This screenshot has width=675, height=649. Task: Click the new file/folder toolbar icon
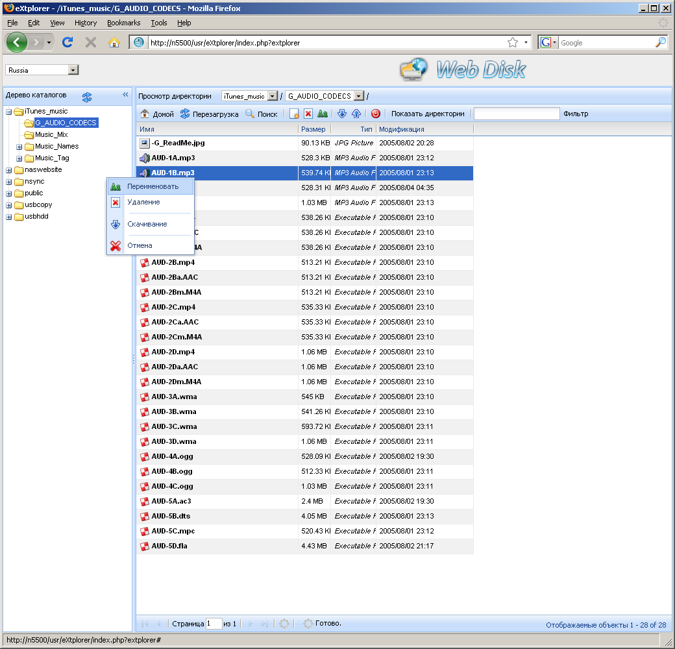click(x=294, y=114)
